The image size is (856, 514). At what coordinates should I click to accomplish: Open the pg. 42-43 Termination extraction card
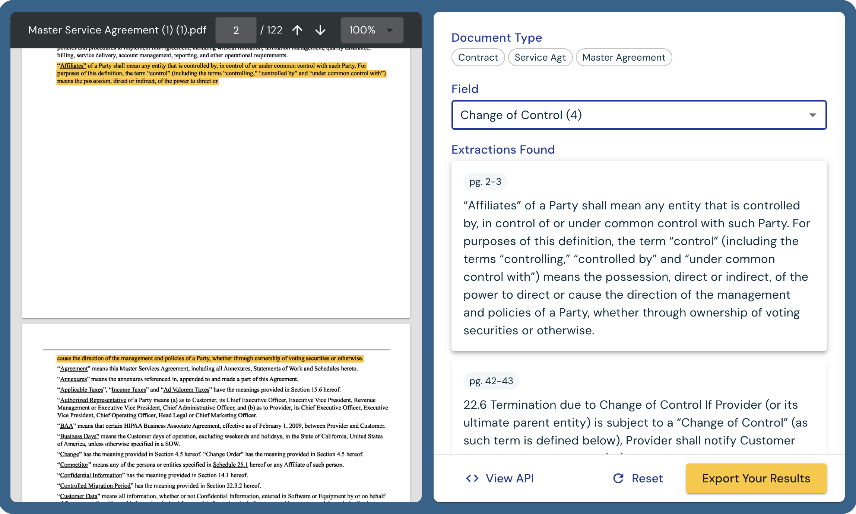(638, 423)
